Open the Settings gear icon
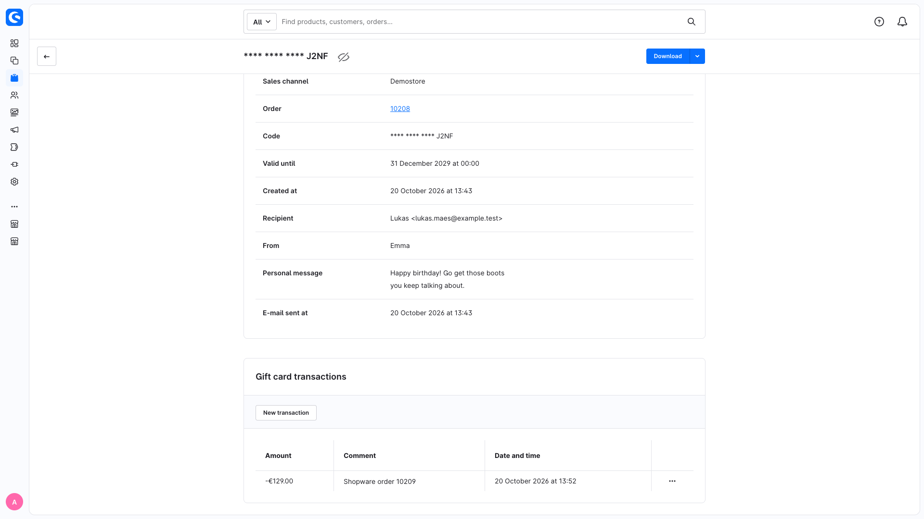 [14, 182]
